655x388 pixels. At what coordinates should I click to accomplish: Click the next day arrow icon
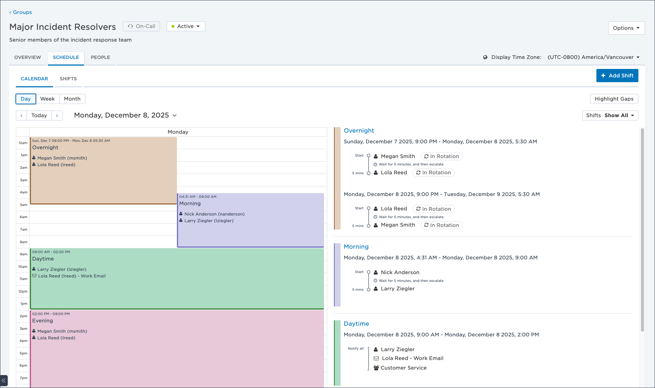[57, 115]
